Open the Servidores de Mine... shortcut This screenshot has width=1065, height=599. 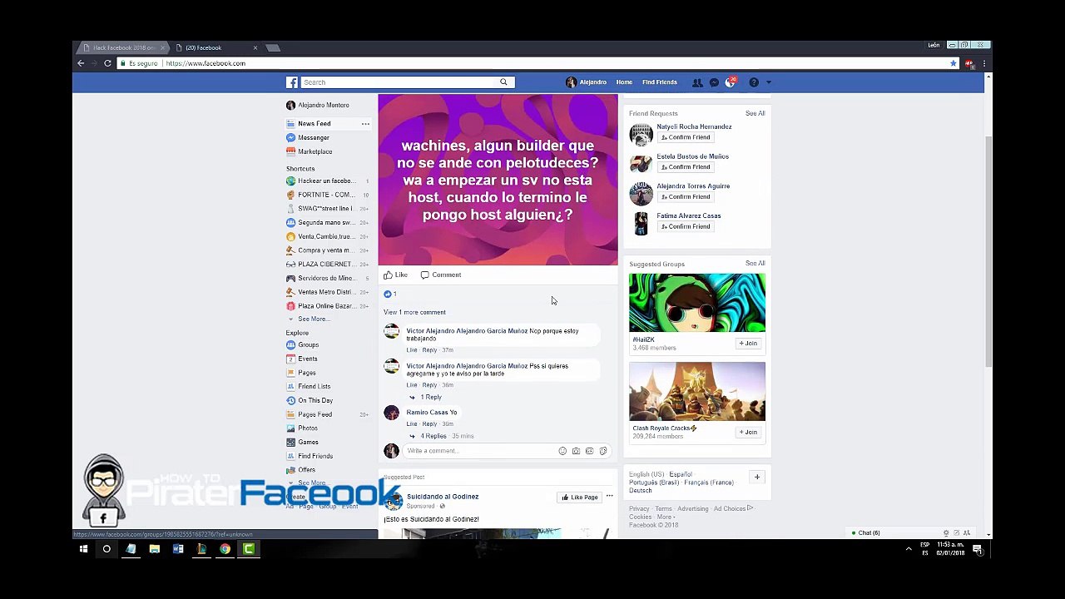(x=326, y=278)
